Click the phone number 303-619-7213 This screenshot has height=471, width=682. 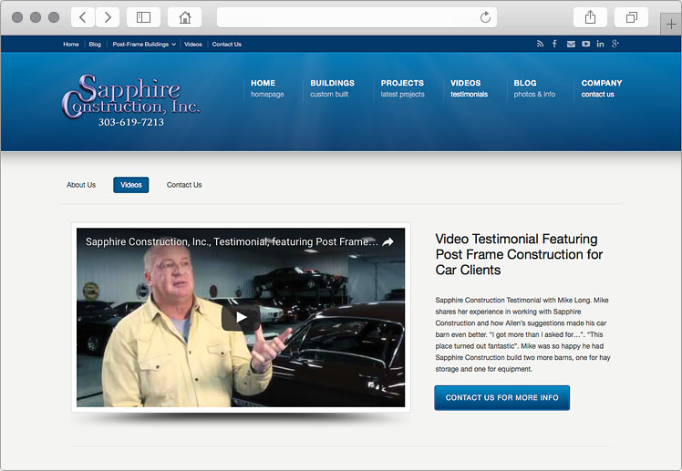point(131,122)
